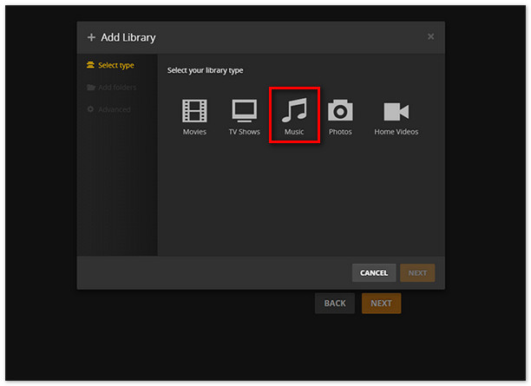Viewport: 531px width, 386px height.
Task: Select the Movies film strip icon
Action: point(194,111)
